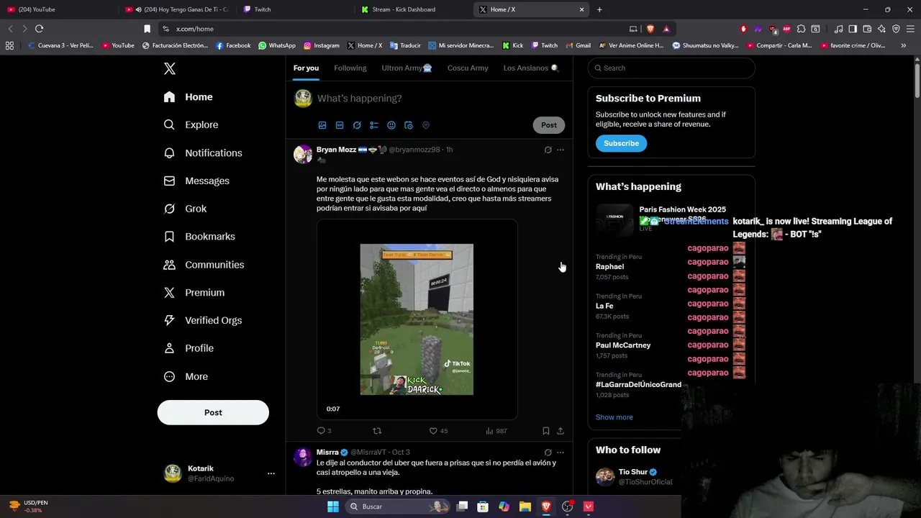This screenshot has height=518, width=921.
Task: Click Grok enhance icon in composer
Action: (357, 125)
